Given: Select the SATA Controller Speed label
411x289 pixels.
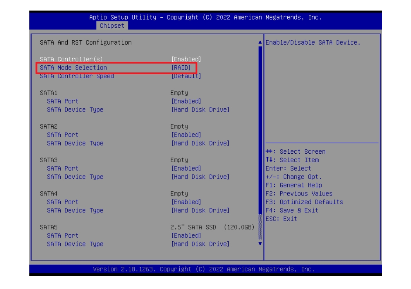Looking at the screenshot, I should [x=77, y=76].
